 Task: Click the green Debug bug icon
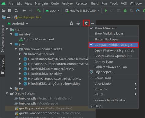(125, 10)
